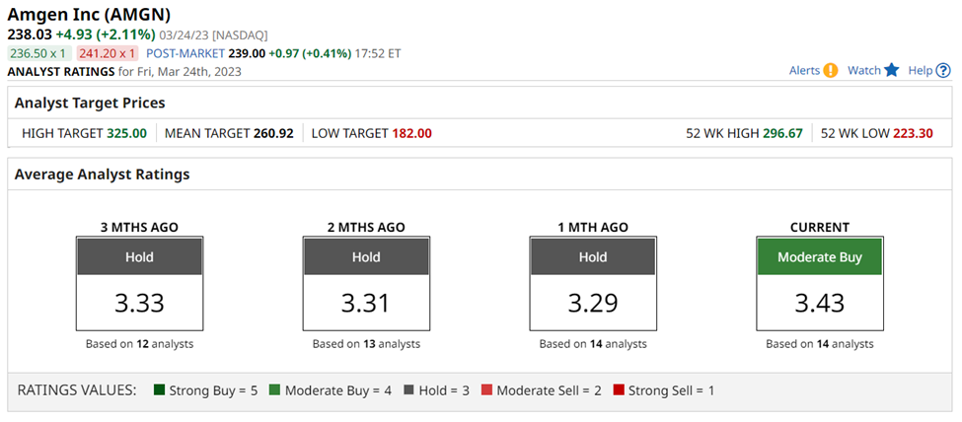962x422 pixels.
Task: Open the Watch link
Action: [864, 71]
